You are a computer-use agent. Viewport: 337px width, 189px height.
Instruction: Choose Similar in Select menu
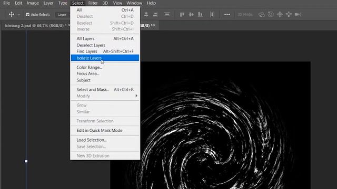[105, 112]
